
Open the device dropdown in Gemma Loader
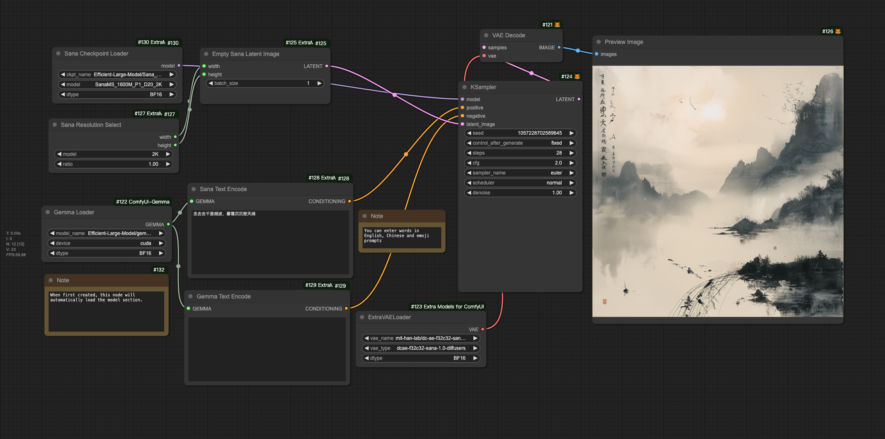107,243
